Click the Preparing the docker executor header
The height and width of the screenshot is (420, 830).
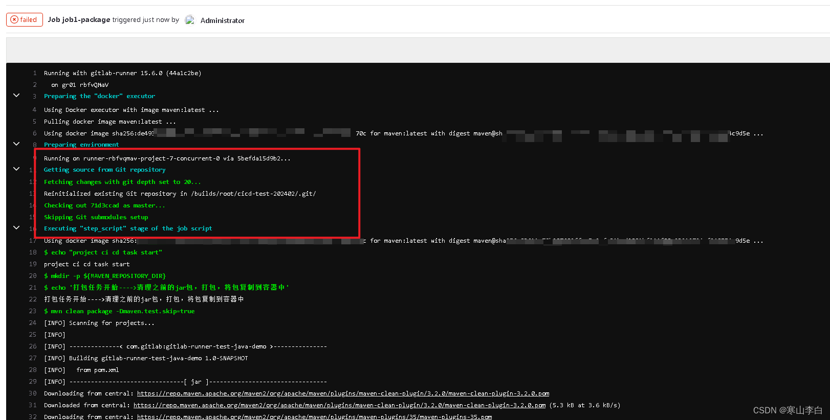[99, 96]
